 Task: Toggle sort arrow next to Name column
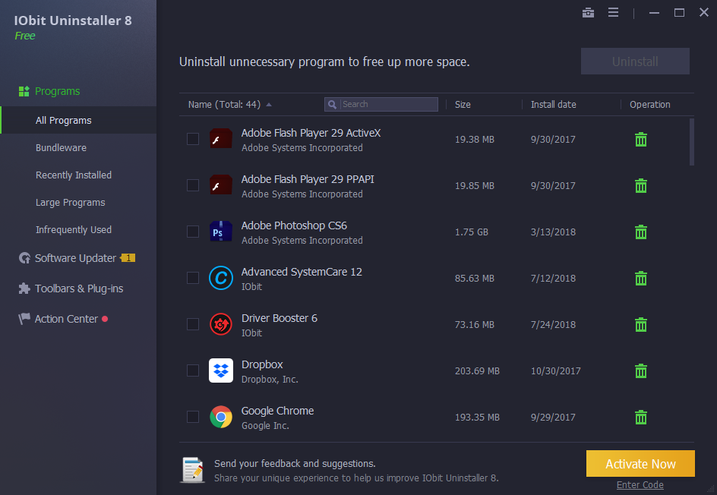[269, 105]
